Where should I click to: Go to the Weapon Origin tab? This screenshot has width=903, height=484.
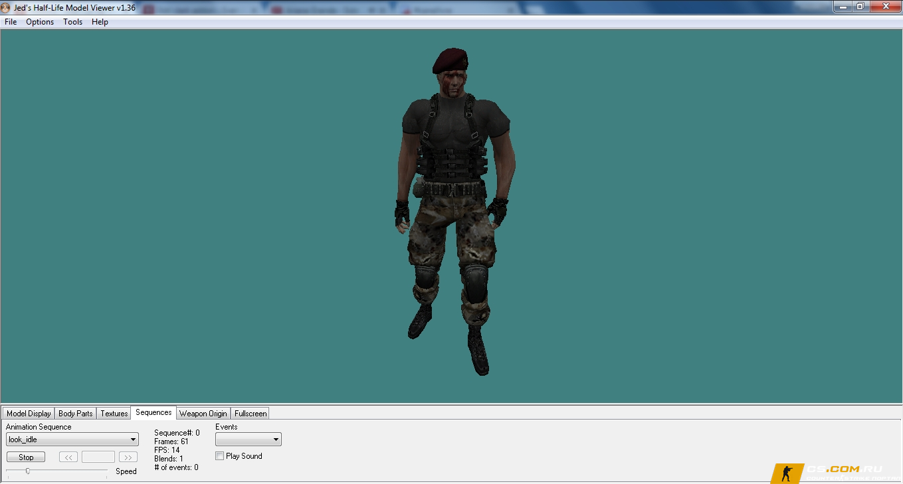(x=203, y=414)
